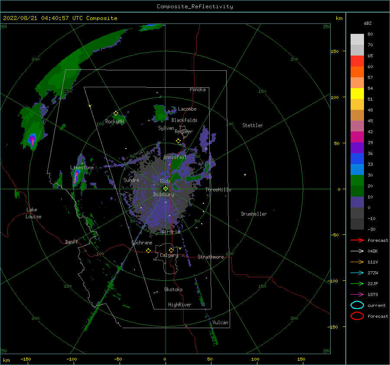The height and width of the screenshot is (365, 390).
Task: Select the red 60-65 dBZ color swatch
Action: click(357, 61)
